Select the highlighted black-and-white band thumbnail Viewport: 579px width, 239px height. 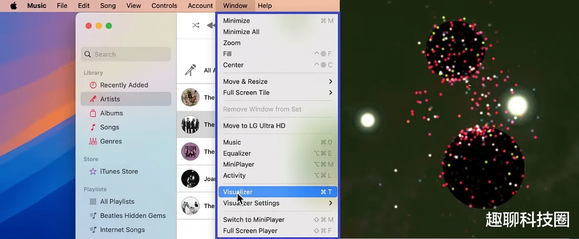pyautogui.click(x=190, y=124)
